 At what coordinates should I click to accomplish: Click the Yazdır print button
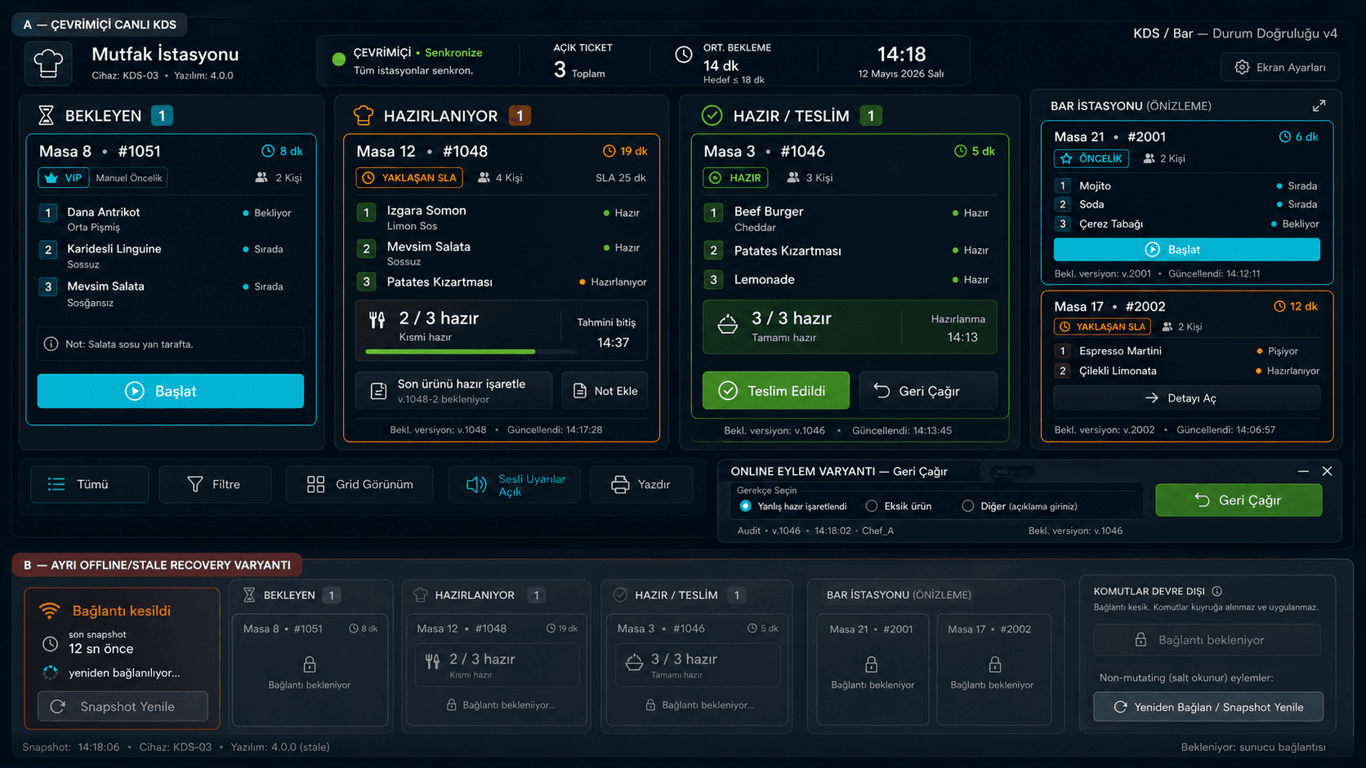pyautogui.click(x=641, y=485)
